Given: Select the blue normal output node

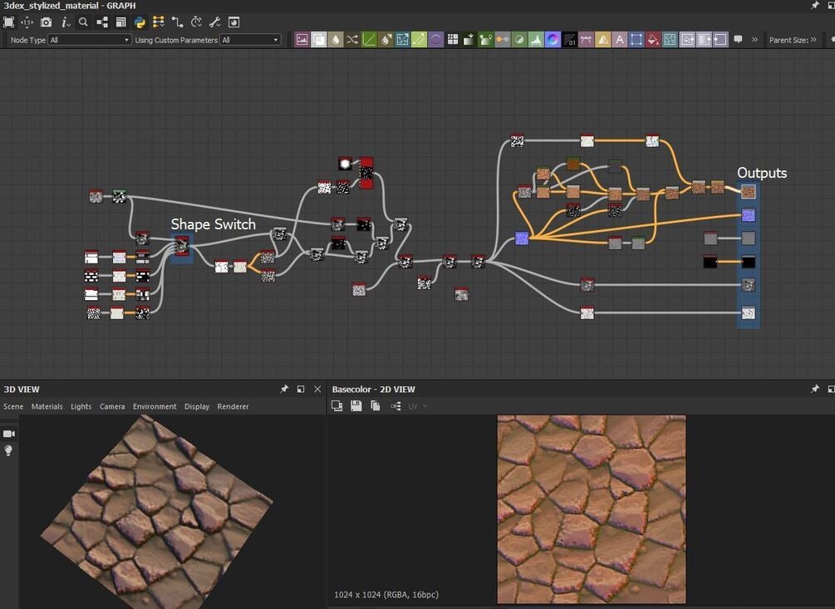Looking at the screenshot, I should 749,214.
